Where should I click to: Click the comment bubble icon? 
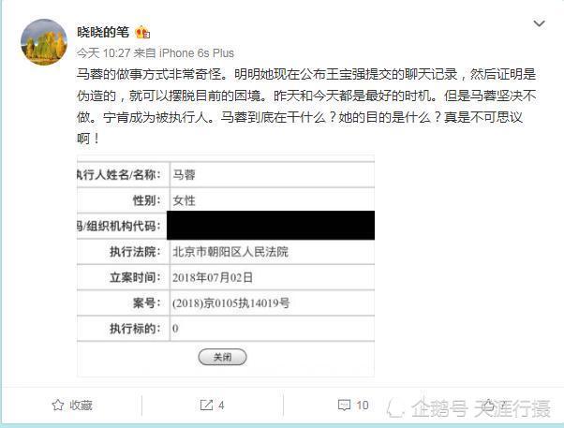[344, 406]
